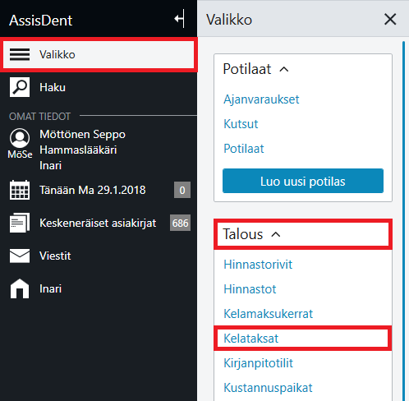Screen dimensions: 409x401
Task: Open Kelamaksukerrat link
Action: [x=268, y=314]
